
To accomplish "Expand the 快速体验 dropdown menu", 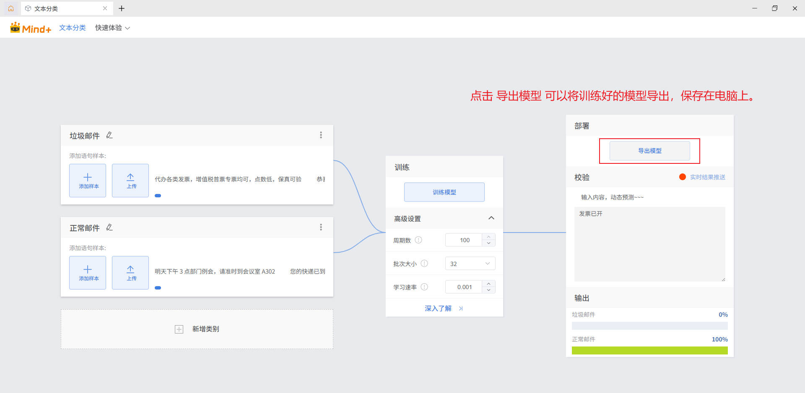I will tap(112, 28).
